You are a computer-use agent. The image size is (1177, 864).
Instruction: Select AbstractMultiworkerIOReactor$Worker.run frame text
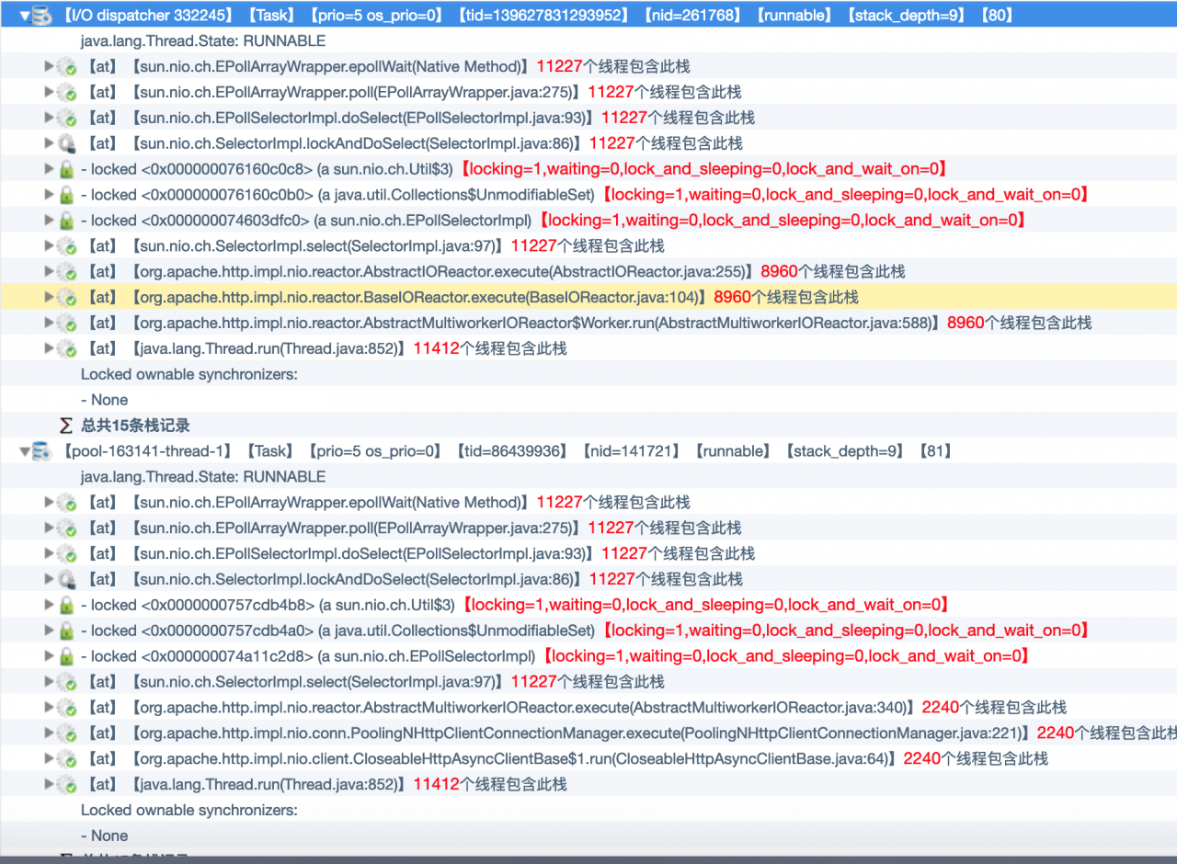pyautogui.click(x=536, y=323)
